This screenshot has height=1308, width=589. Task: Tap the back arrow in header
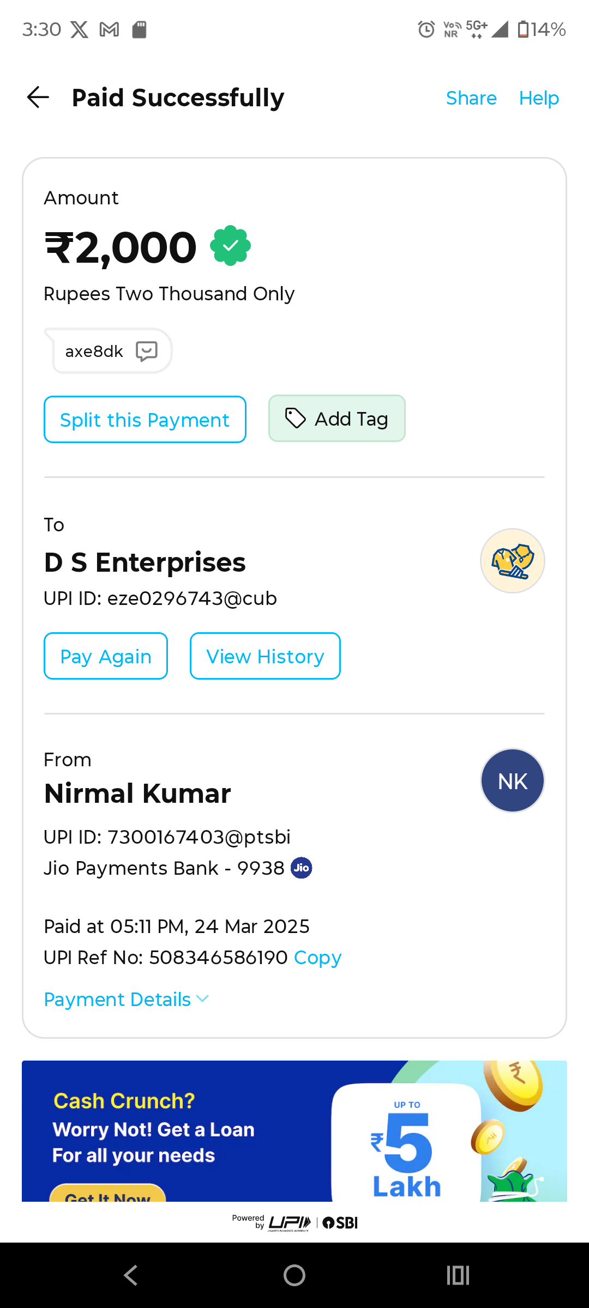38,98
